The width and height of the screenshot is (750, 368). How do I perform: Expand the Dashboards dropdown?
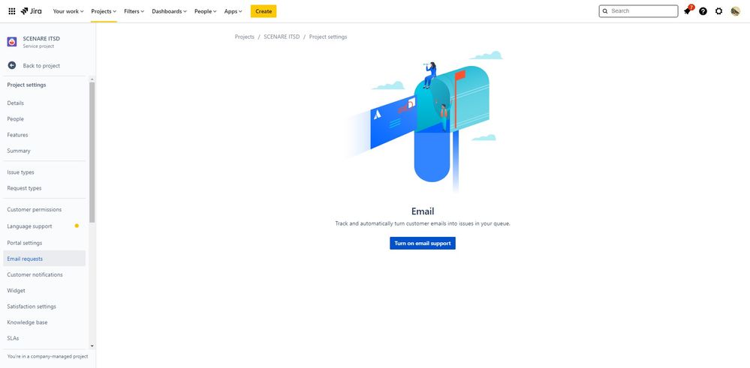[x=170, y=11]
